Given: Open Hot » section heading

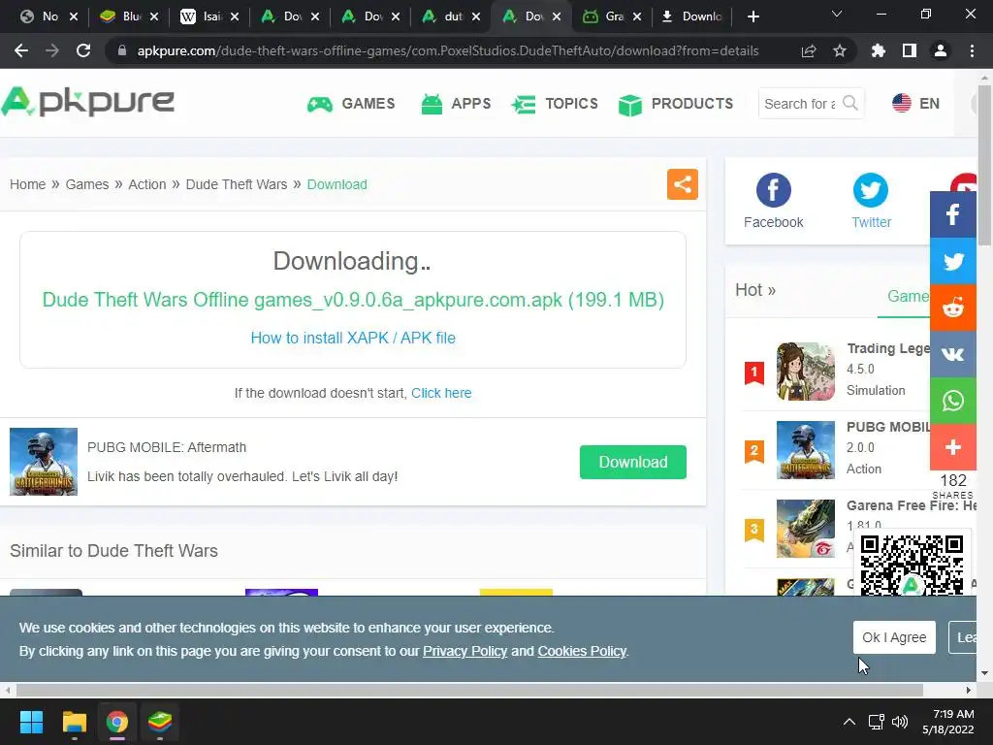Looking at the screenshot, I should point(754,290).
